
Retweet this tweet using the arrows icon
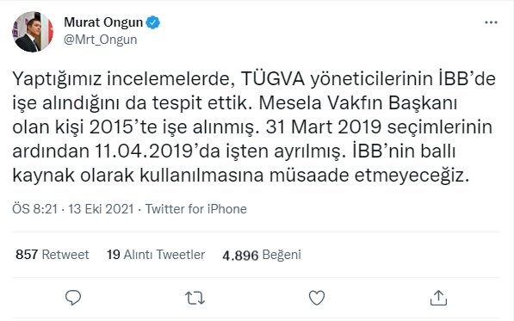click(x=195, y=298)
